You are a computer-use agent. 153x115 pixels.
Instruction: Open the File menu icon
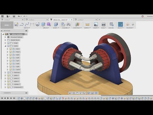8,16
